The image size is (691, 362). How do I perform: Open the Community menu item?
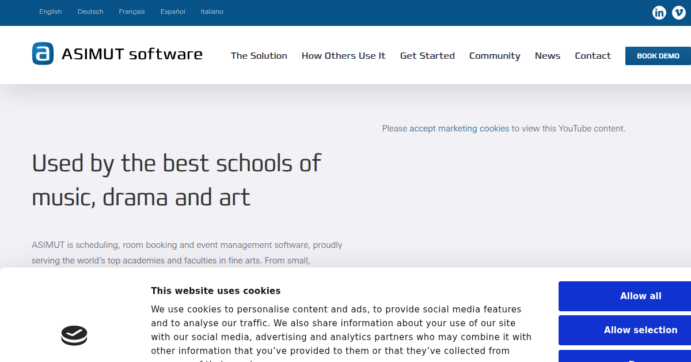[495, 56]
